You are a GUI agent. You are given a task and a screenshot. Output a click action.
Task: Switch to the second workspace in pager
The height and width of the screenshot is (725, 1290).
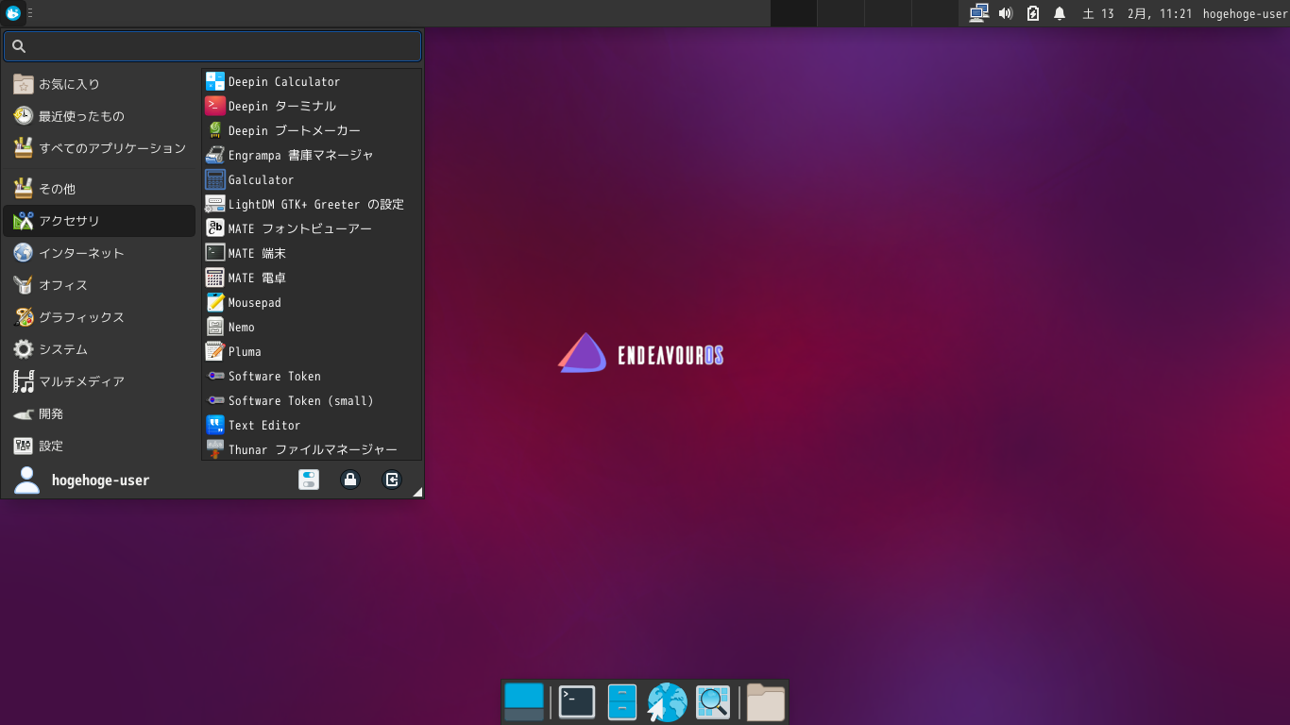click(840, 13)
